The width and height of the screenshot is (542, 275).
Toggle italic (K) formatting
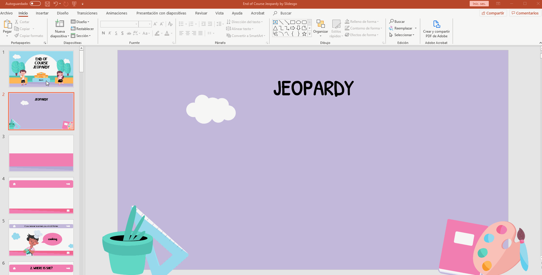[110, 33]
